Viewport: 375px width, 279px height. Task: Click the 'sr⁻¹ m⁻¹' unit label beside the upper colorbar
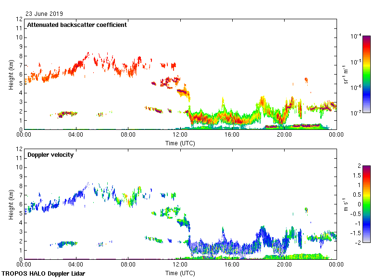(x=346, y=74)
